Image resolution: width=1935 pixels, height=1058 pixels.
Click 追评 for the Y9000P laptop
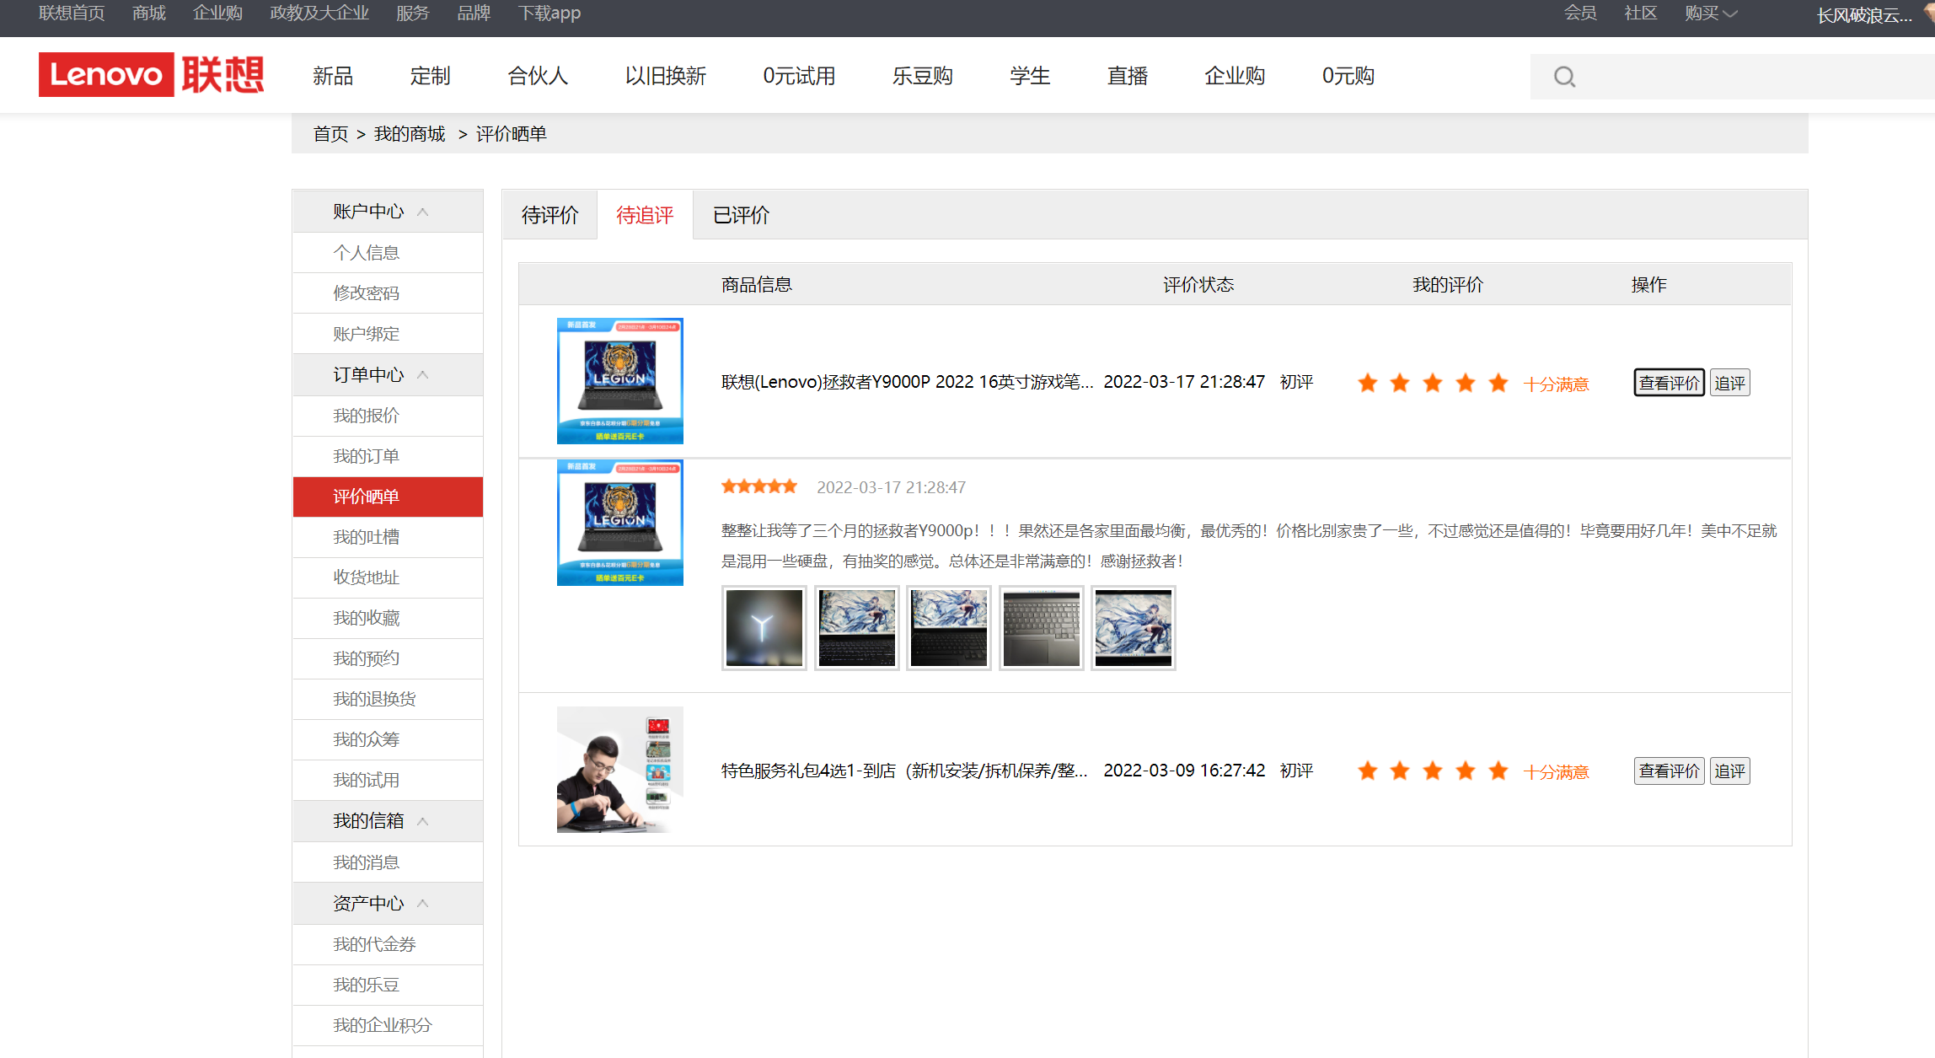coord(1729,383)
